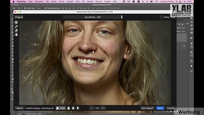Click the Deckkraft 100% field

pyautogui.click(x=184, y=28)
